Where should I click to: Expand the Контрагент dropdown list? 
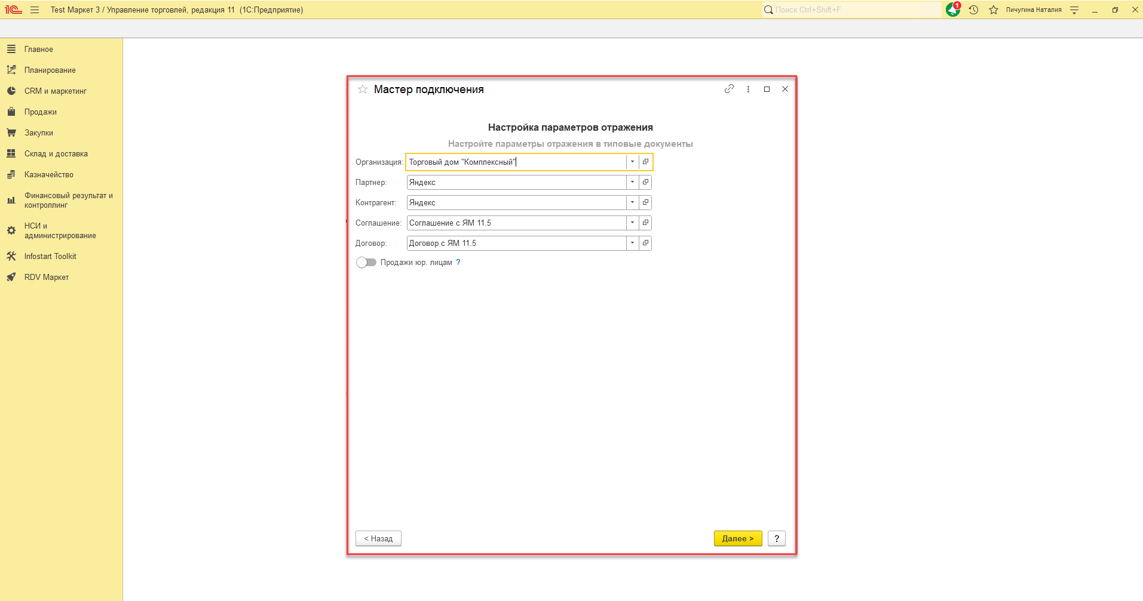click(x=632, y=202)
